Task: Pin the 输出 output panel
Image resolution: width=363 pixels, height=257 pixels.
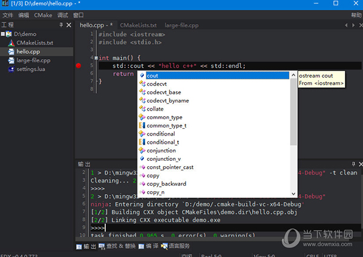Action: (353, 164)
